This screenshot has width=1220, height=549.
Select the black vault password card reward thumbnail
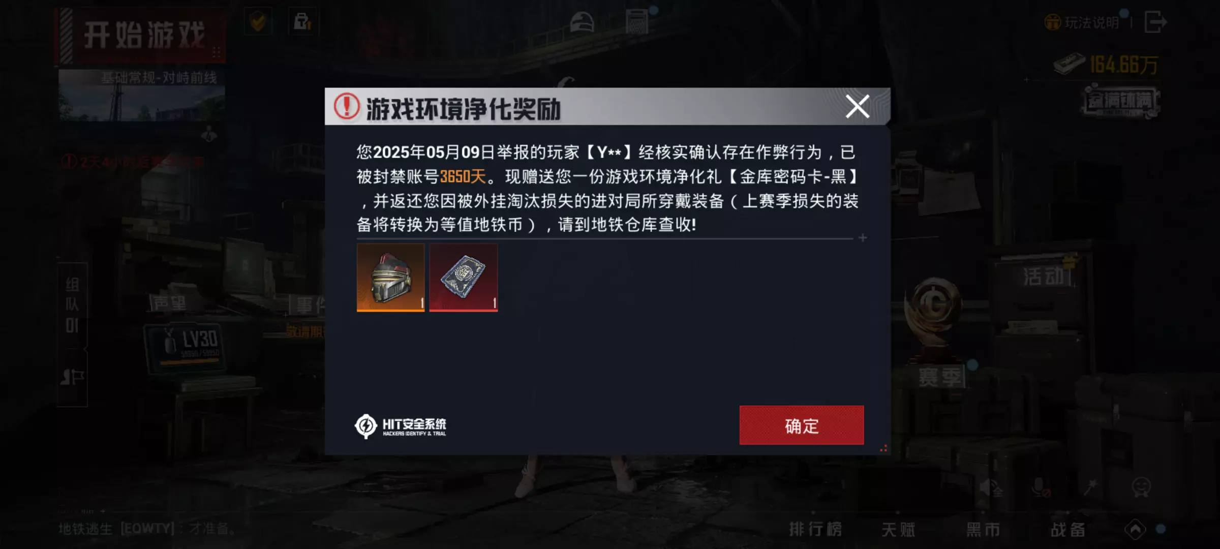[x=463, y=277]
